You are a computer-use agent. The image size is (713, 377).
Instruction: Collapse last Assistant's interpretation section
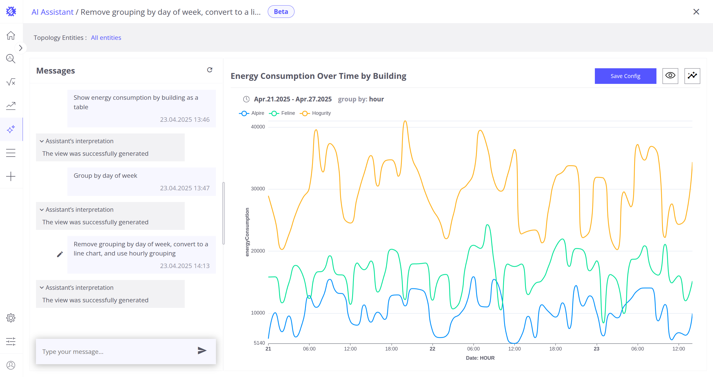pyautogui.click(x=42, y=288)
